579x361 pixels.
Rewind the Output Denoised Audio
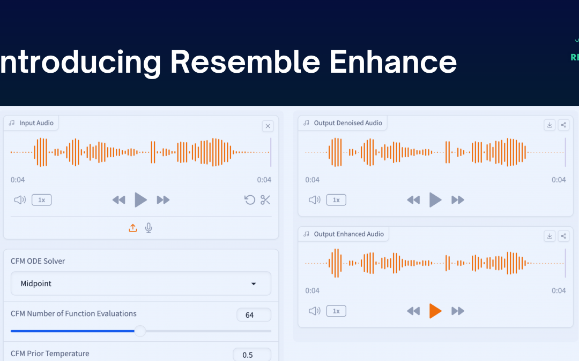click(413, 200)
